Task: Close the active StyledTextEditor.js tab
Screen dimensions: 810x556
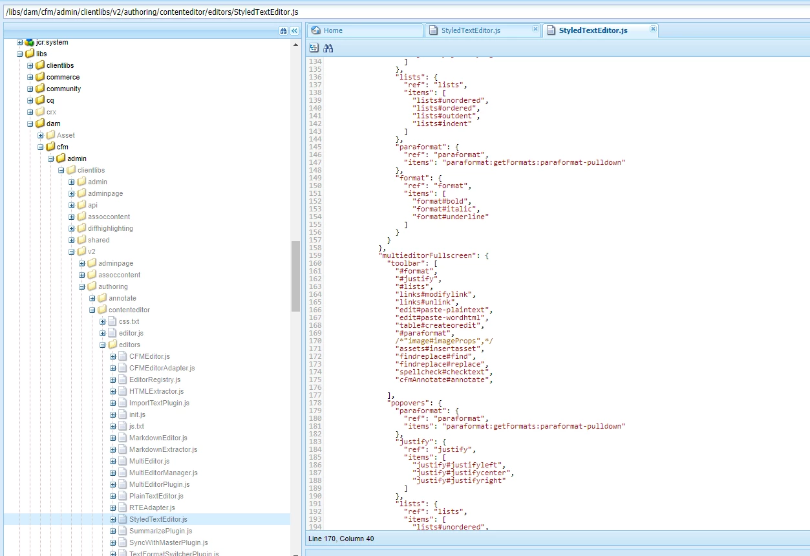Action: click(653, 29)
